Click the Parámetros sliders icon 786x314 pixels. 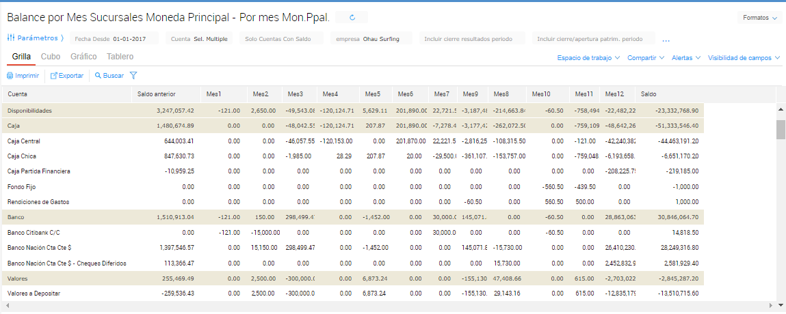coord(11,38)
